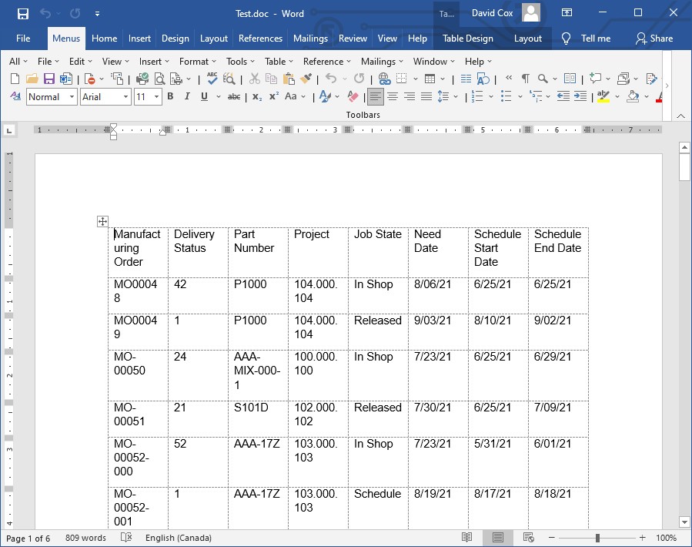The width and height of the screenshot is (692, 547).
Task: Open the Arial font name dropdown
Action: [x=125, y=96]
